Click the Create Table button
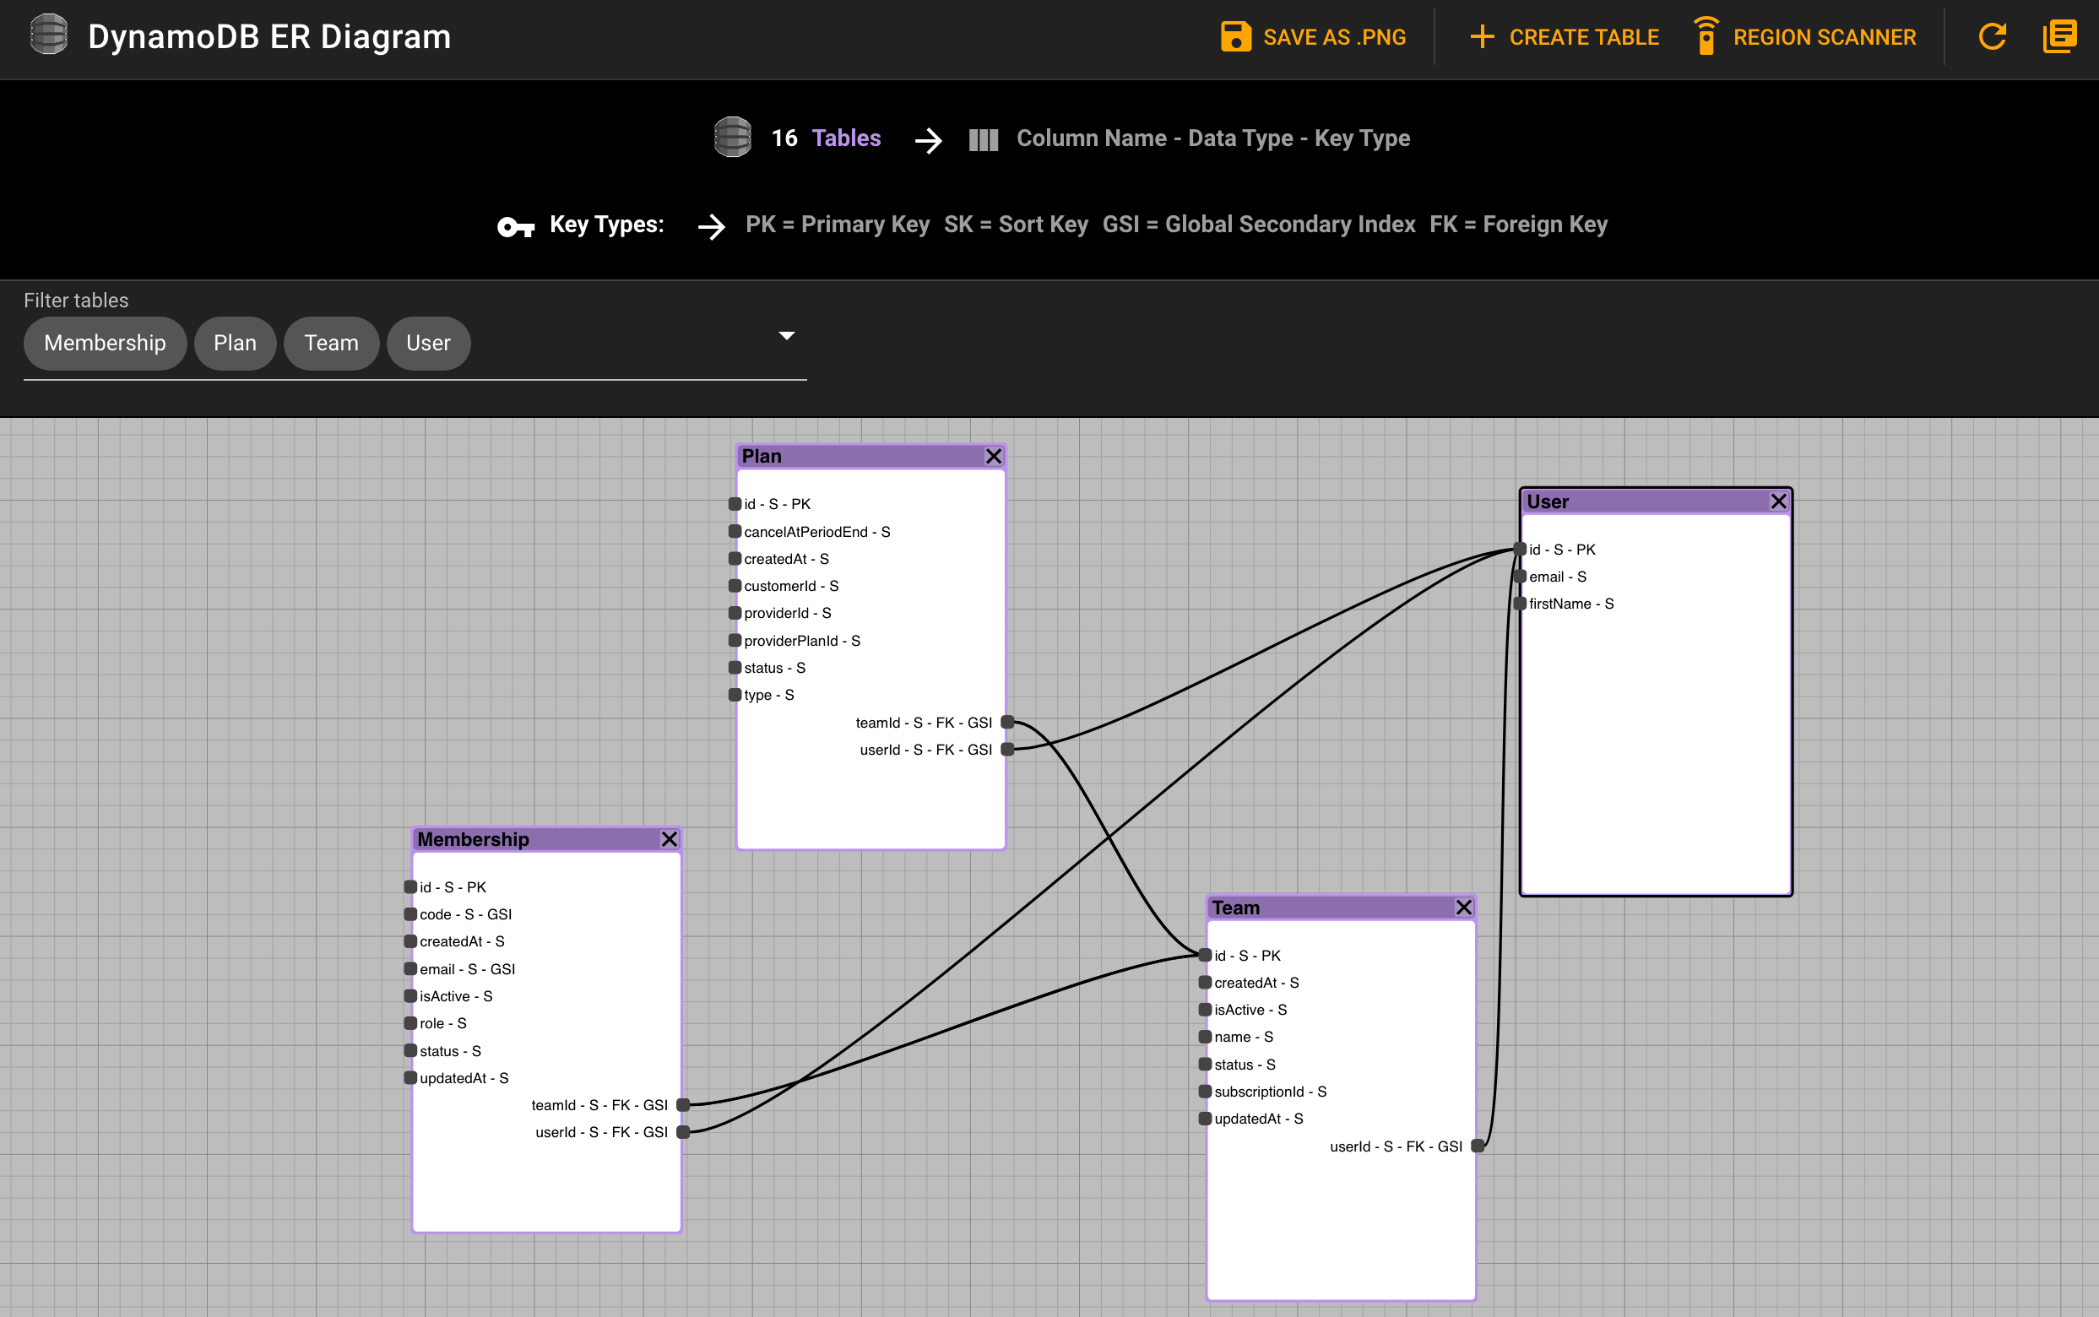This screenshot has height=1317, width=2099. pyautogui.click(x=1565, y=36)
